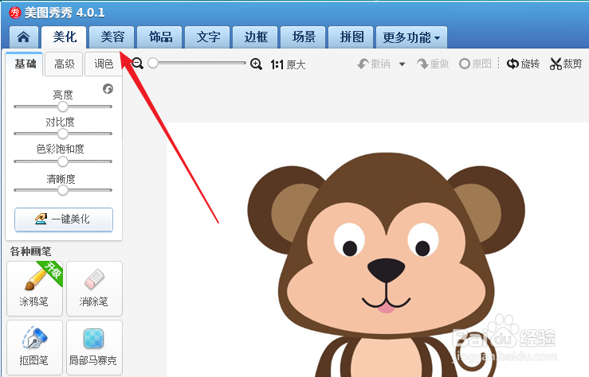Switch to the 拼图 tab
Screen dimensions: 589x377
[351, 37]
